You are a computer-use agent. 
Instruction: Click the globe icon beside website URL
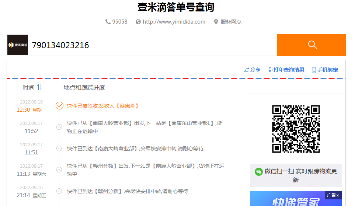[x=138, y=22]
